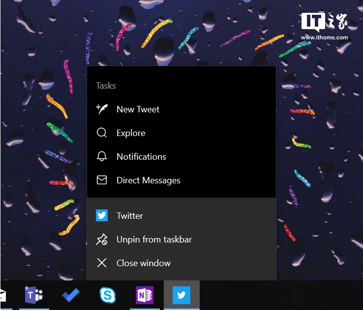
Task: Click Unpin from taskbar
Action: point(181,240)
